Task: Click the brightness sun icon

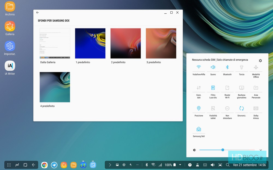Action: point(194,150)
